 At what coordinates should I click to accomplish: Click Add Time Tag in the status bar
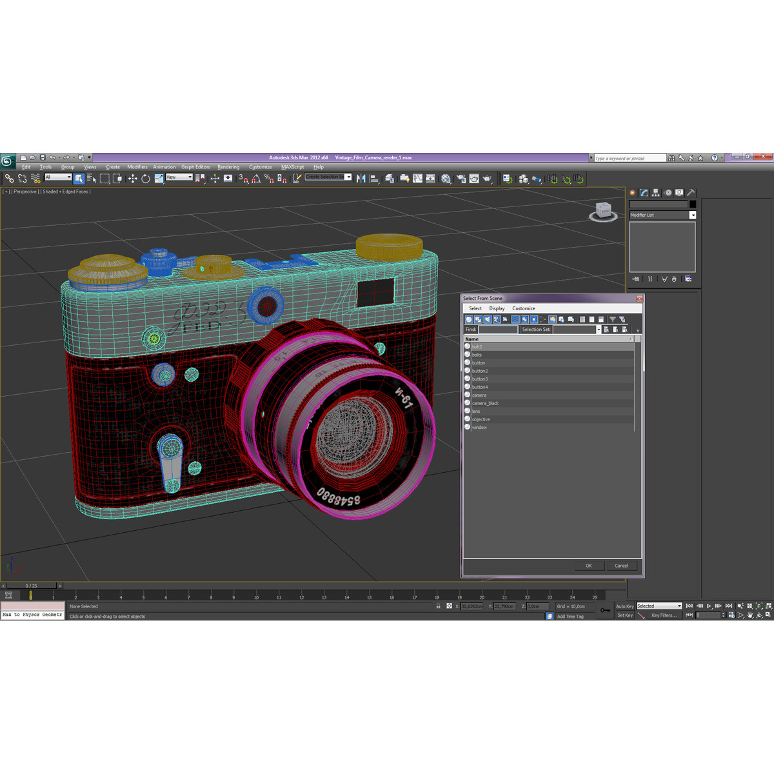[570, 617]
